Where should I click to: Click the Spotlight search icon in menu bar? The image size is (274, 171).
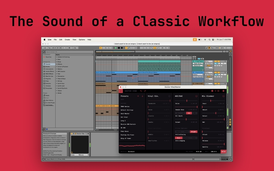(x=209, y=40)
